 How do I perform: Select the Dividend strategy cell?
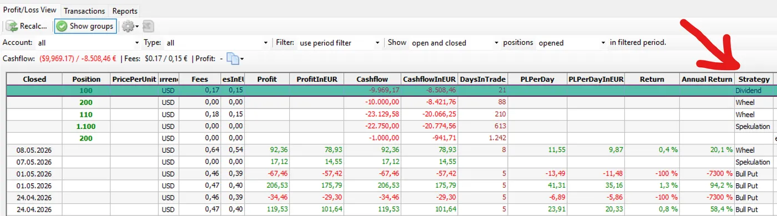(x=755, y=91)
